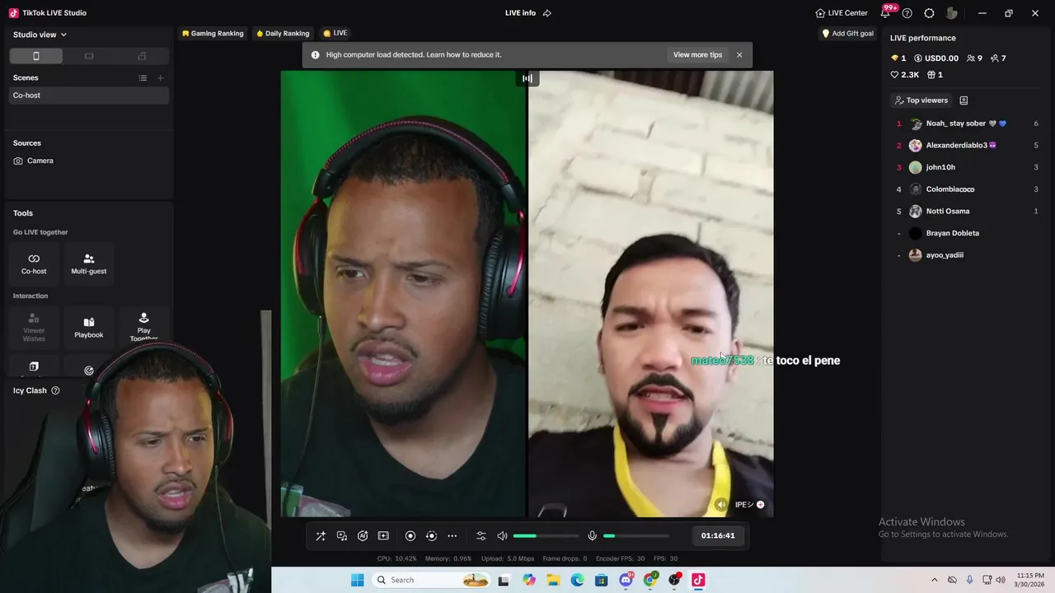Select the third dual layout view
This screenshot has width=1055, height=593.
click(x=142, y=56)
